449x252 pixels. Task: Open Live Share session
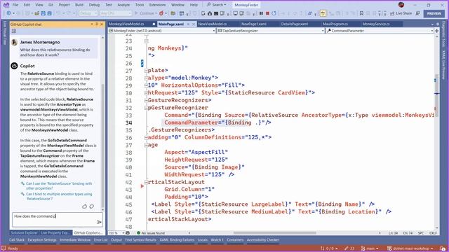(401, 13)
